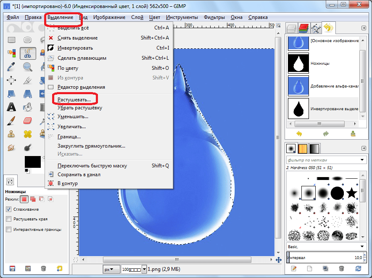Viewport: 372px width, 278px height.
Task: Select the Eraser tool
Action: 27,121
